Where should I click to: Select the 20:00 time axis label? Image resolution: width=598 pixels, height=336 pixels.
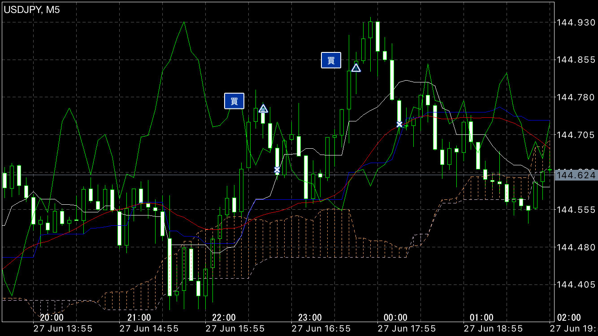tap(52, 318)
